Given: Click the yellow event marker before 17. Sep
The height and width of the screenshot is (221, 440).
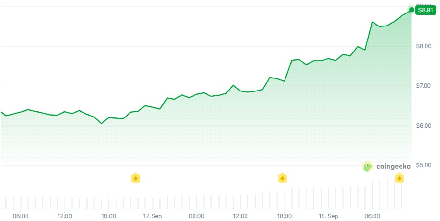Looking at the screenshot, I should click(136, 178).
